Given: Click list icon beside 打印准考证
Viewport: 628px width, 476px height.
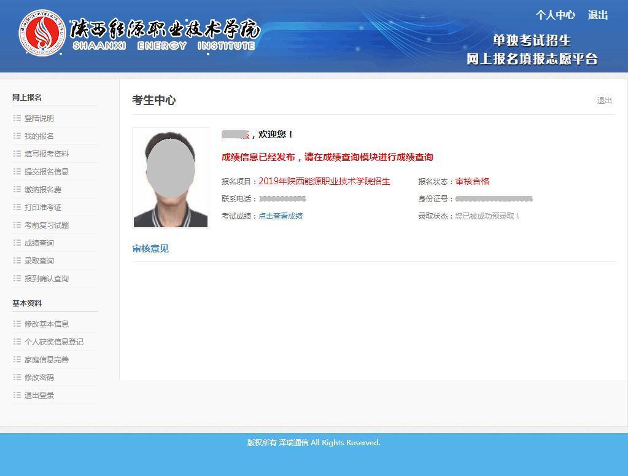Looking at the screenshot, I should [17, 208].
